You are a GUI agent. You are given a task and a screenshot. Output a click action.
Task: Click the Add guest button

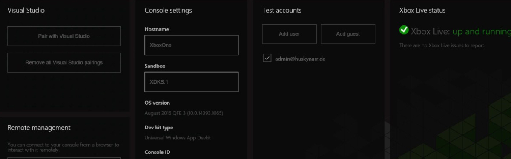[x=347, y=34]
